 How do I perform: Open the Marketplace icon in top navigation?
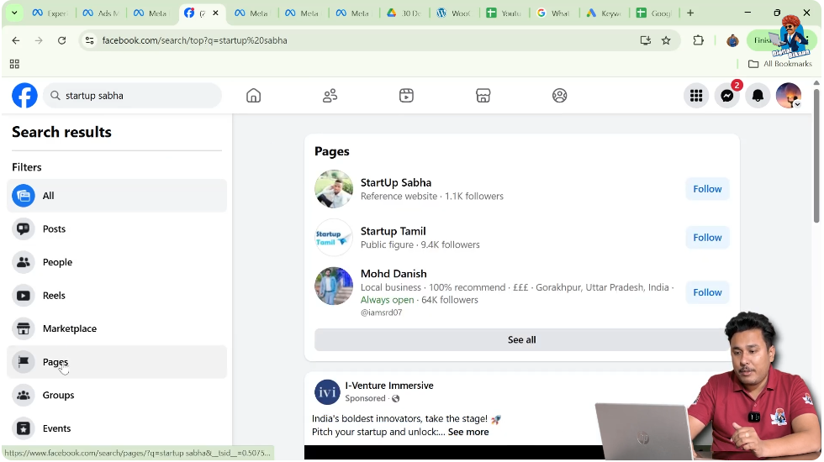tap(483, 96)
